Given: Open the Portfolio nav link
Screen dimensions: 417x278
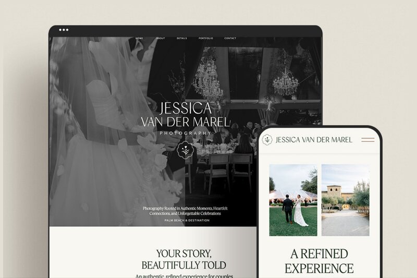Looking at the screenshot, I should (x=205, y=39).
